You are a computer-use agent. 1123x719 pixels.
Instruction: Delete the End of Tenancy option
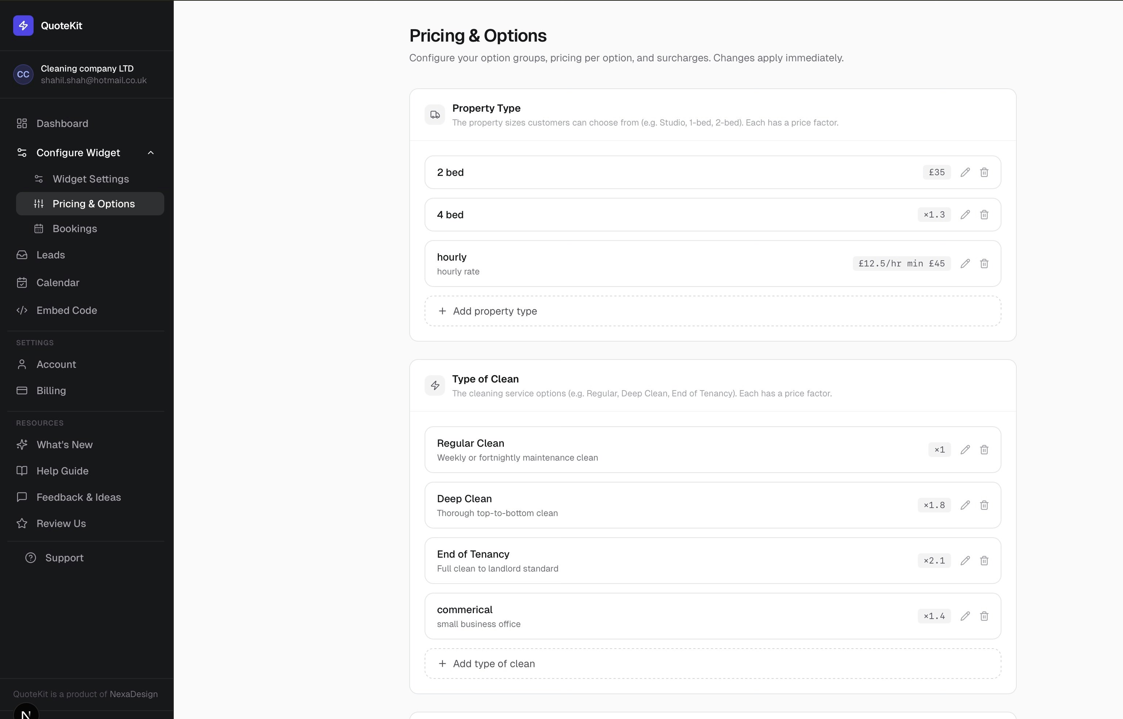(984, 561)
